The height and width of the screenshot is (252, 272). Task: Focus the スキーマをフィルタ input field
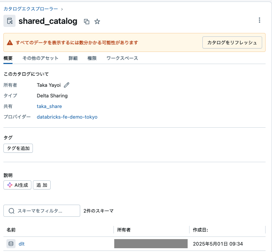pyautogui.click(x=42, y=211)
